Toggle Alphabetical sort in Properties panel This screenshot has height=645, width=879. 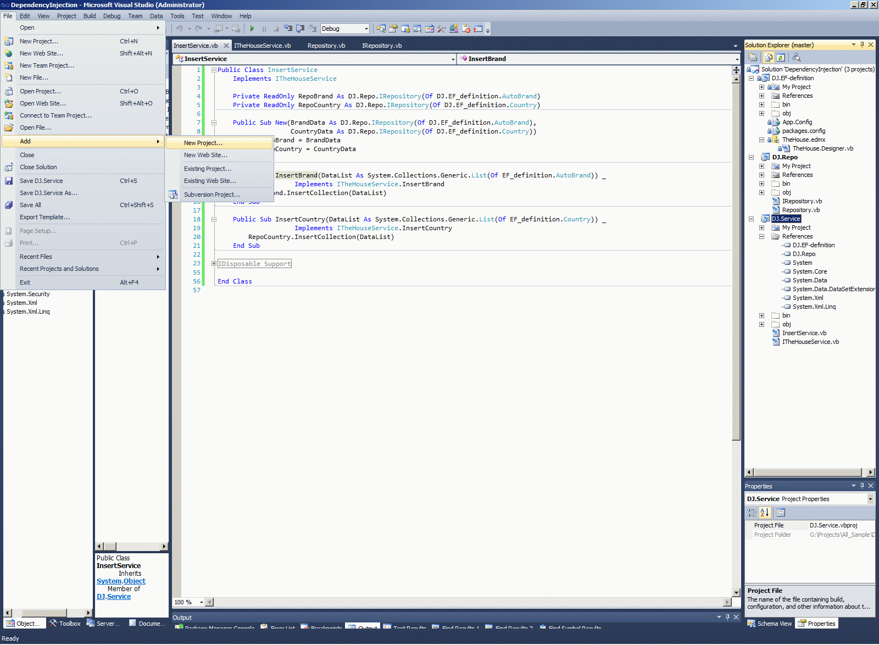pyautogui.click(x=765, y=513)
